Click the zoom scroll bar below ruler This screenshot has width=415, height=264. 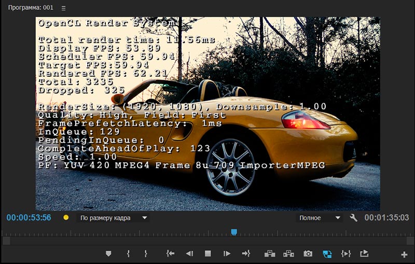point(208,241)
